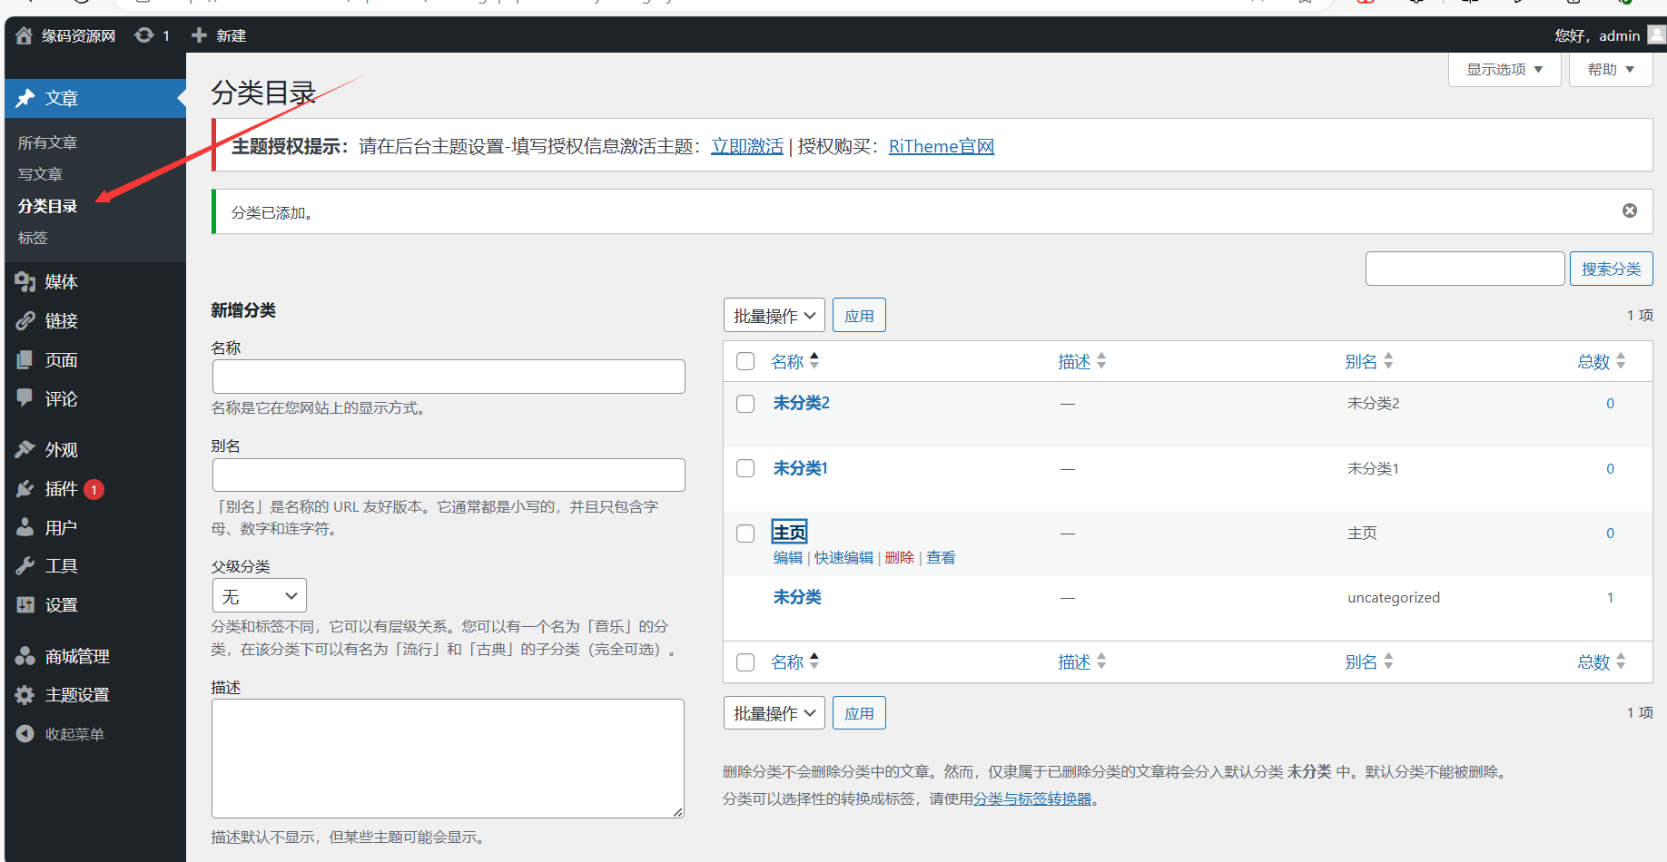The height and width of the screenshot is (862, 1667).
Task: Focus the 描述 textarea
Action: (x=448, y=759)
